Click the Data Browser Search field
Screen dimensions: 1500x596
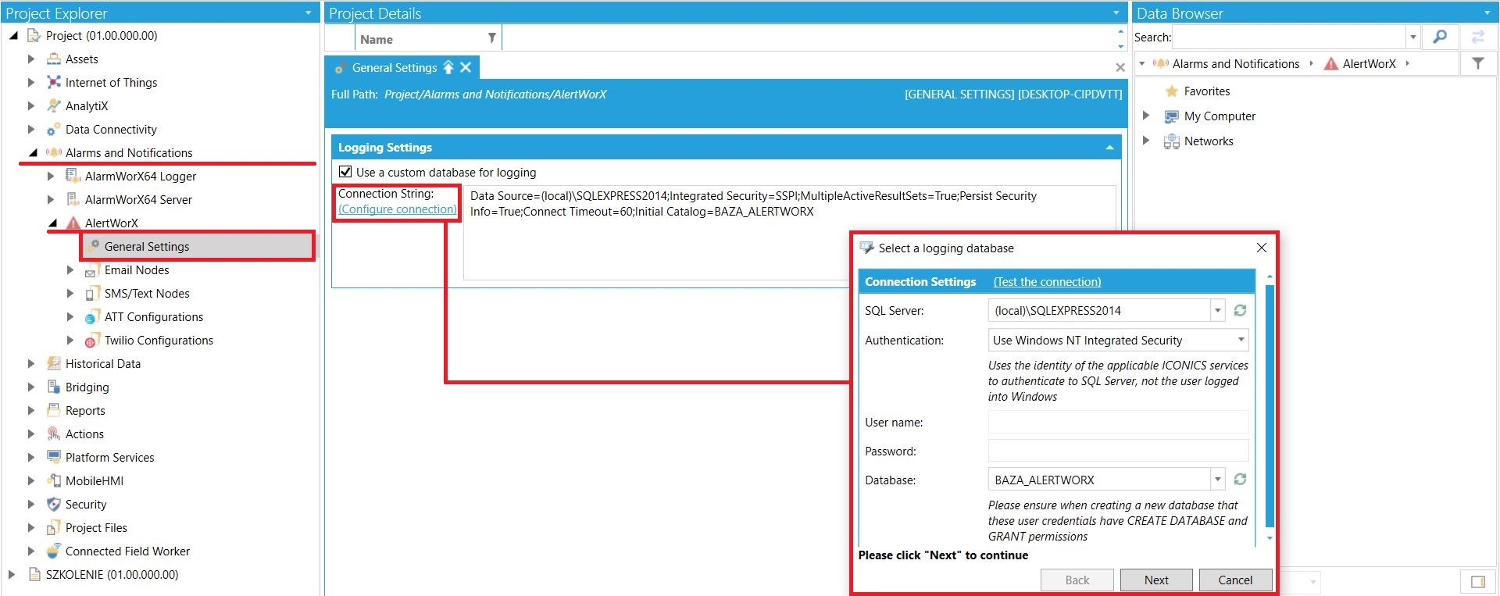(1289, 37)
